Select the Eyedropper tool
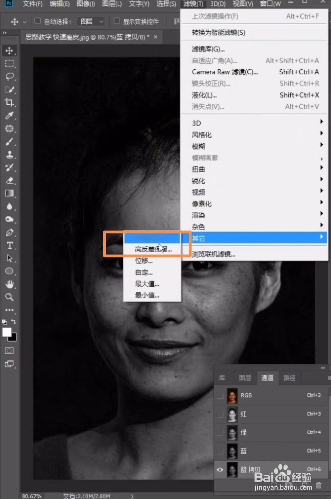This screenshot has height=499, width=331. click(9, 115)
